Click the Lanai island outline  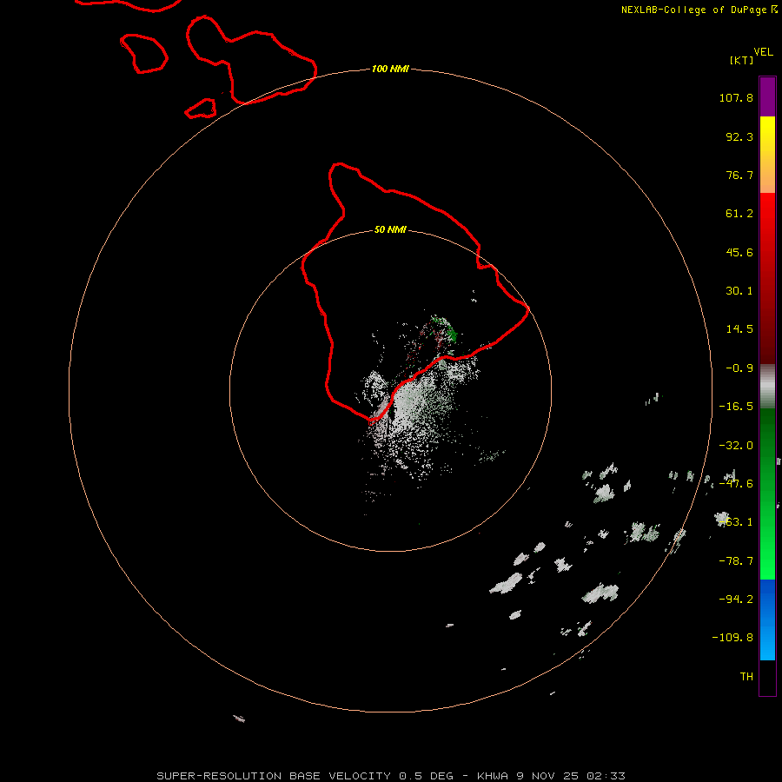tap(144, 53)
